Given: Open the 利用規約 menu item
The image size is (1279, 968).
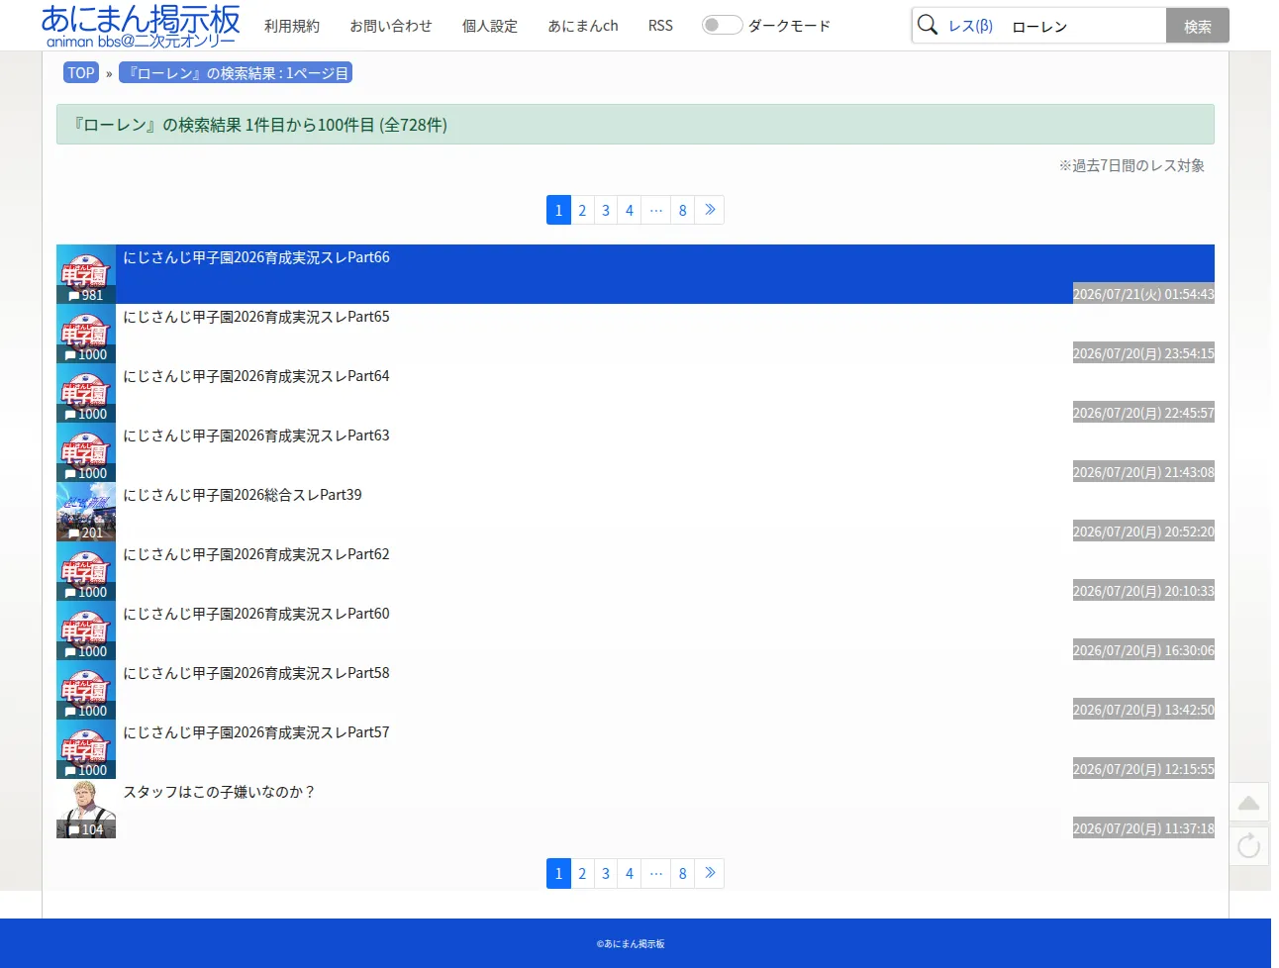Looking at the screenshot, I should (292, 26).
